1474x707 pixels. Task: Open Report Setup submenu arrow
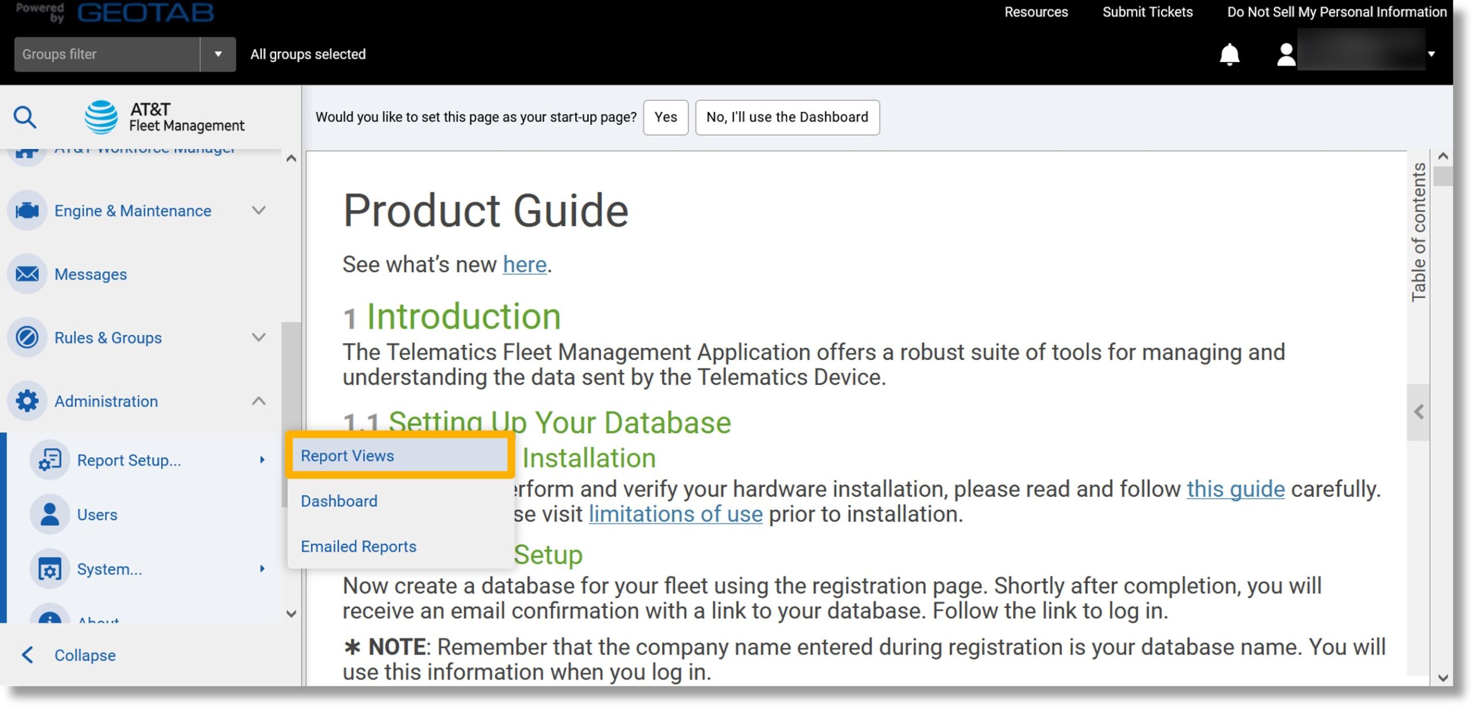tap(262, 460)
